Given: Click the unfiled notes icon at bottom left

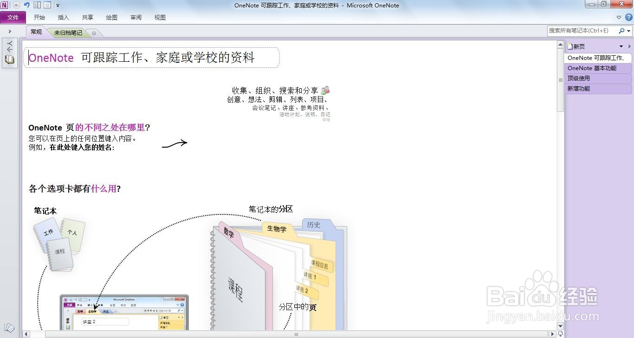Looking at the screenshot, I should [9, 328].
